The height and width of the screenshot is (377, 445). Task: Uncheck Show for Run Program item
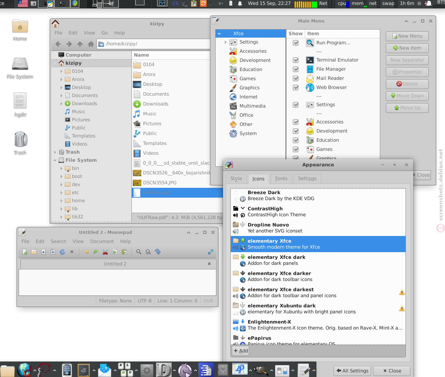click(x=296, y=43)
